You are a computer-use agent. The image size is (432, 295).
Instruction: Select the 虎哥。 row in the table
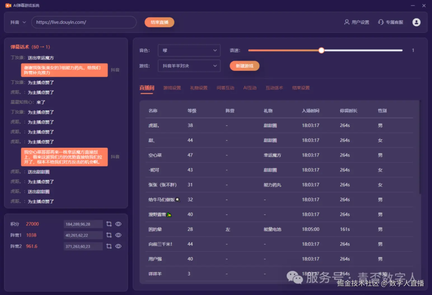coord(279,125)
